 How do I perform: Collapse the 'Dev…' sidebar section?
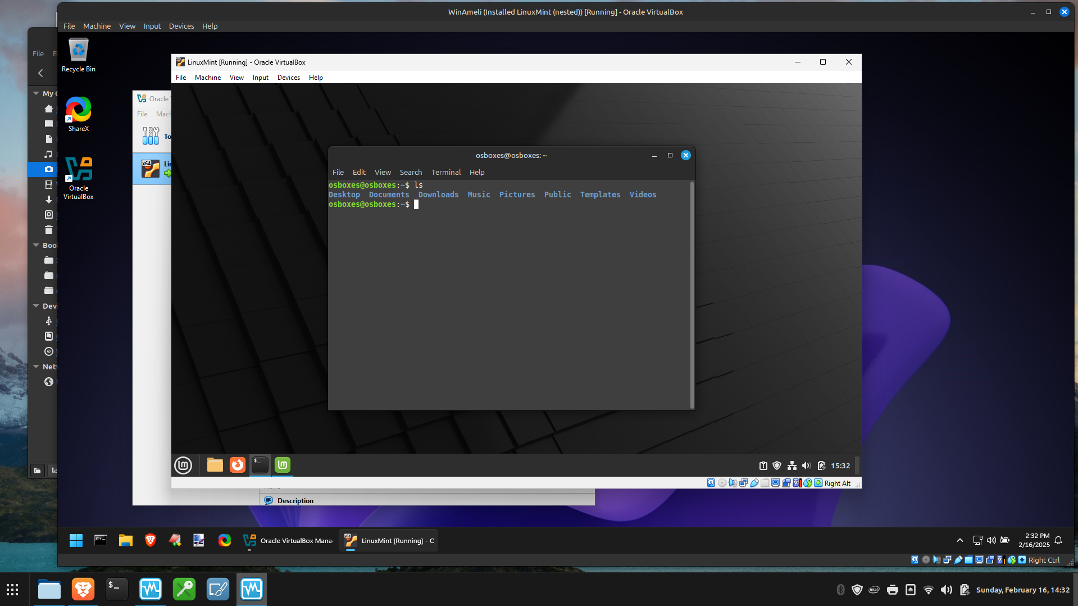(x=36, y=306)
